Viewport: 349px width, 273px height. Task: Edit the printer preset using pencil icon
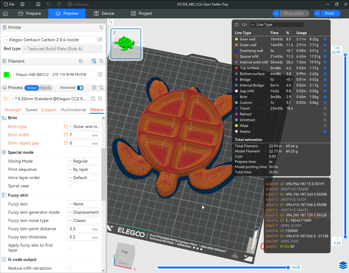pos(100,40)
